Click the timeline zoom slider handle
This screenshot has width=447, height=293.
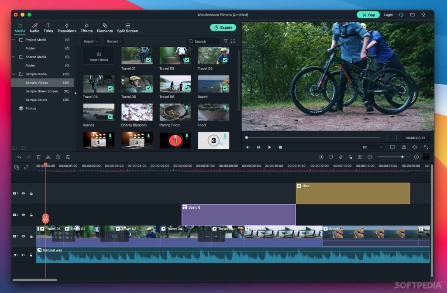(x=402, y=157)
